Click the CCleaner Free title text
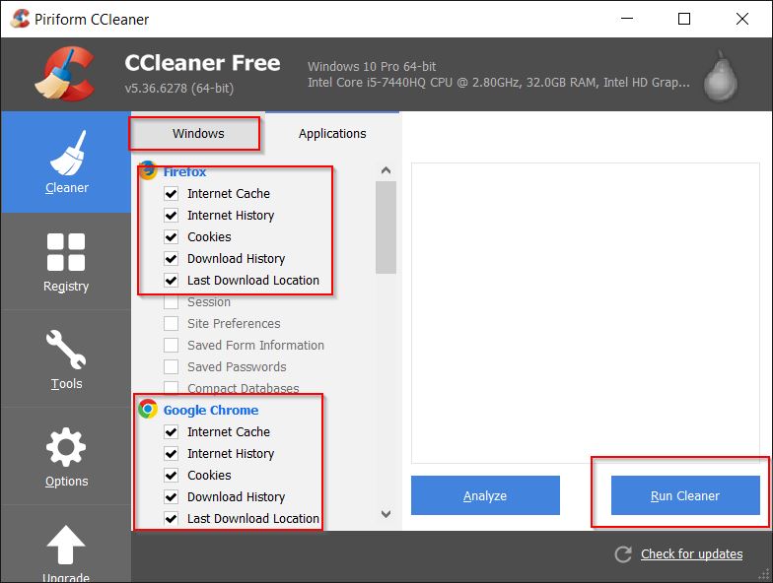The height and width of the screenshot is (583, 773). tap(203, 63)
